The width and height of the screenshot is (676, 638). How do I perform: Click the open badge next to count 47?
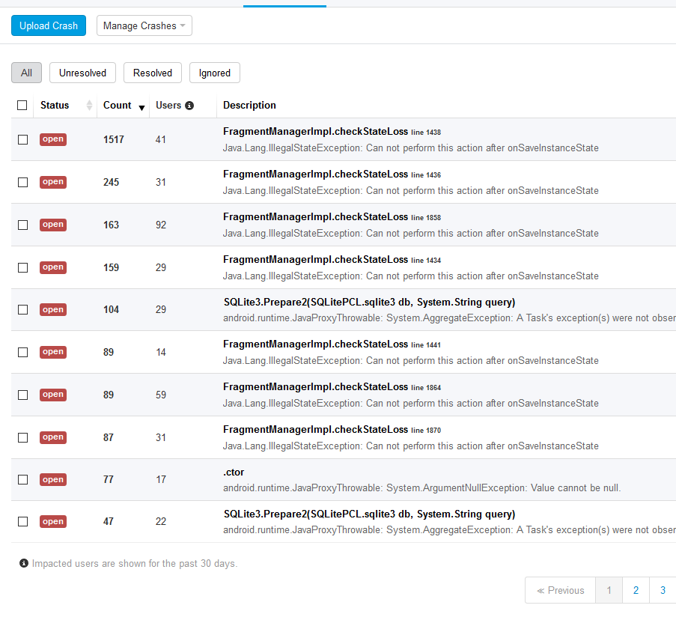coord(52,521)
